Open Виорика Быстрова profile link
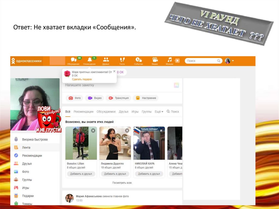This screenshot has height=209, width=279. click(35, 140)
